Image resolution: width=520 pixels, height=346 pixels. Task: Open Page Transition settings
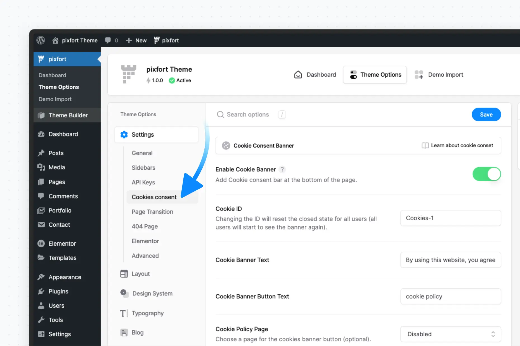[152, 212]
